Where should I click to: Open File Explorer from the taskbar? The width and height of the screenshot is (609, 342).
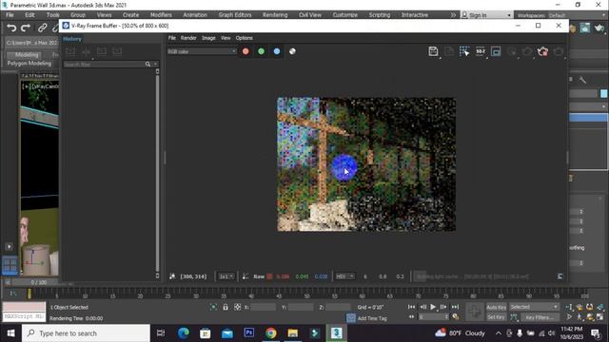click(293, 332)
